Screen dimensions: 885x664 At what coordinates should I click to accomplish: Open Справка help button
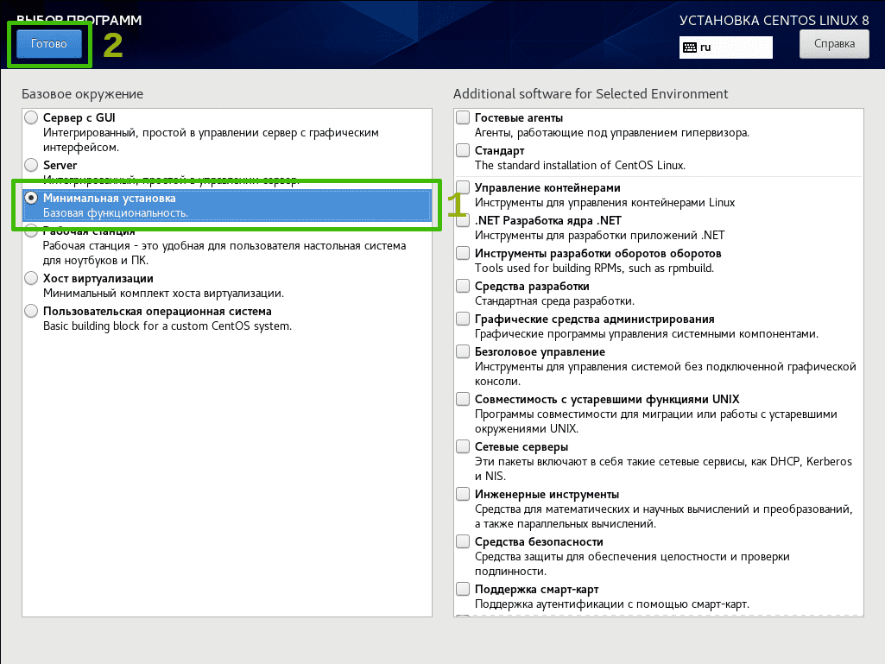click(x=834, y=43)
